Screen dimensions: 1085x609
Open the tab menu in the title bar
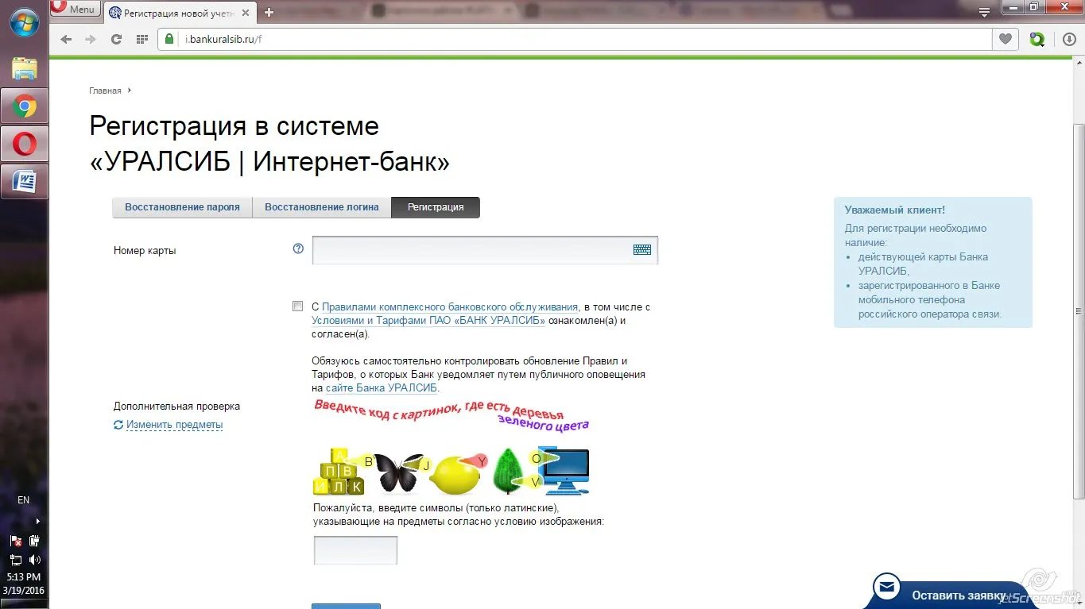pyautogui.click(x=984, y=12)
